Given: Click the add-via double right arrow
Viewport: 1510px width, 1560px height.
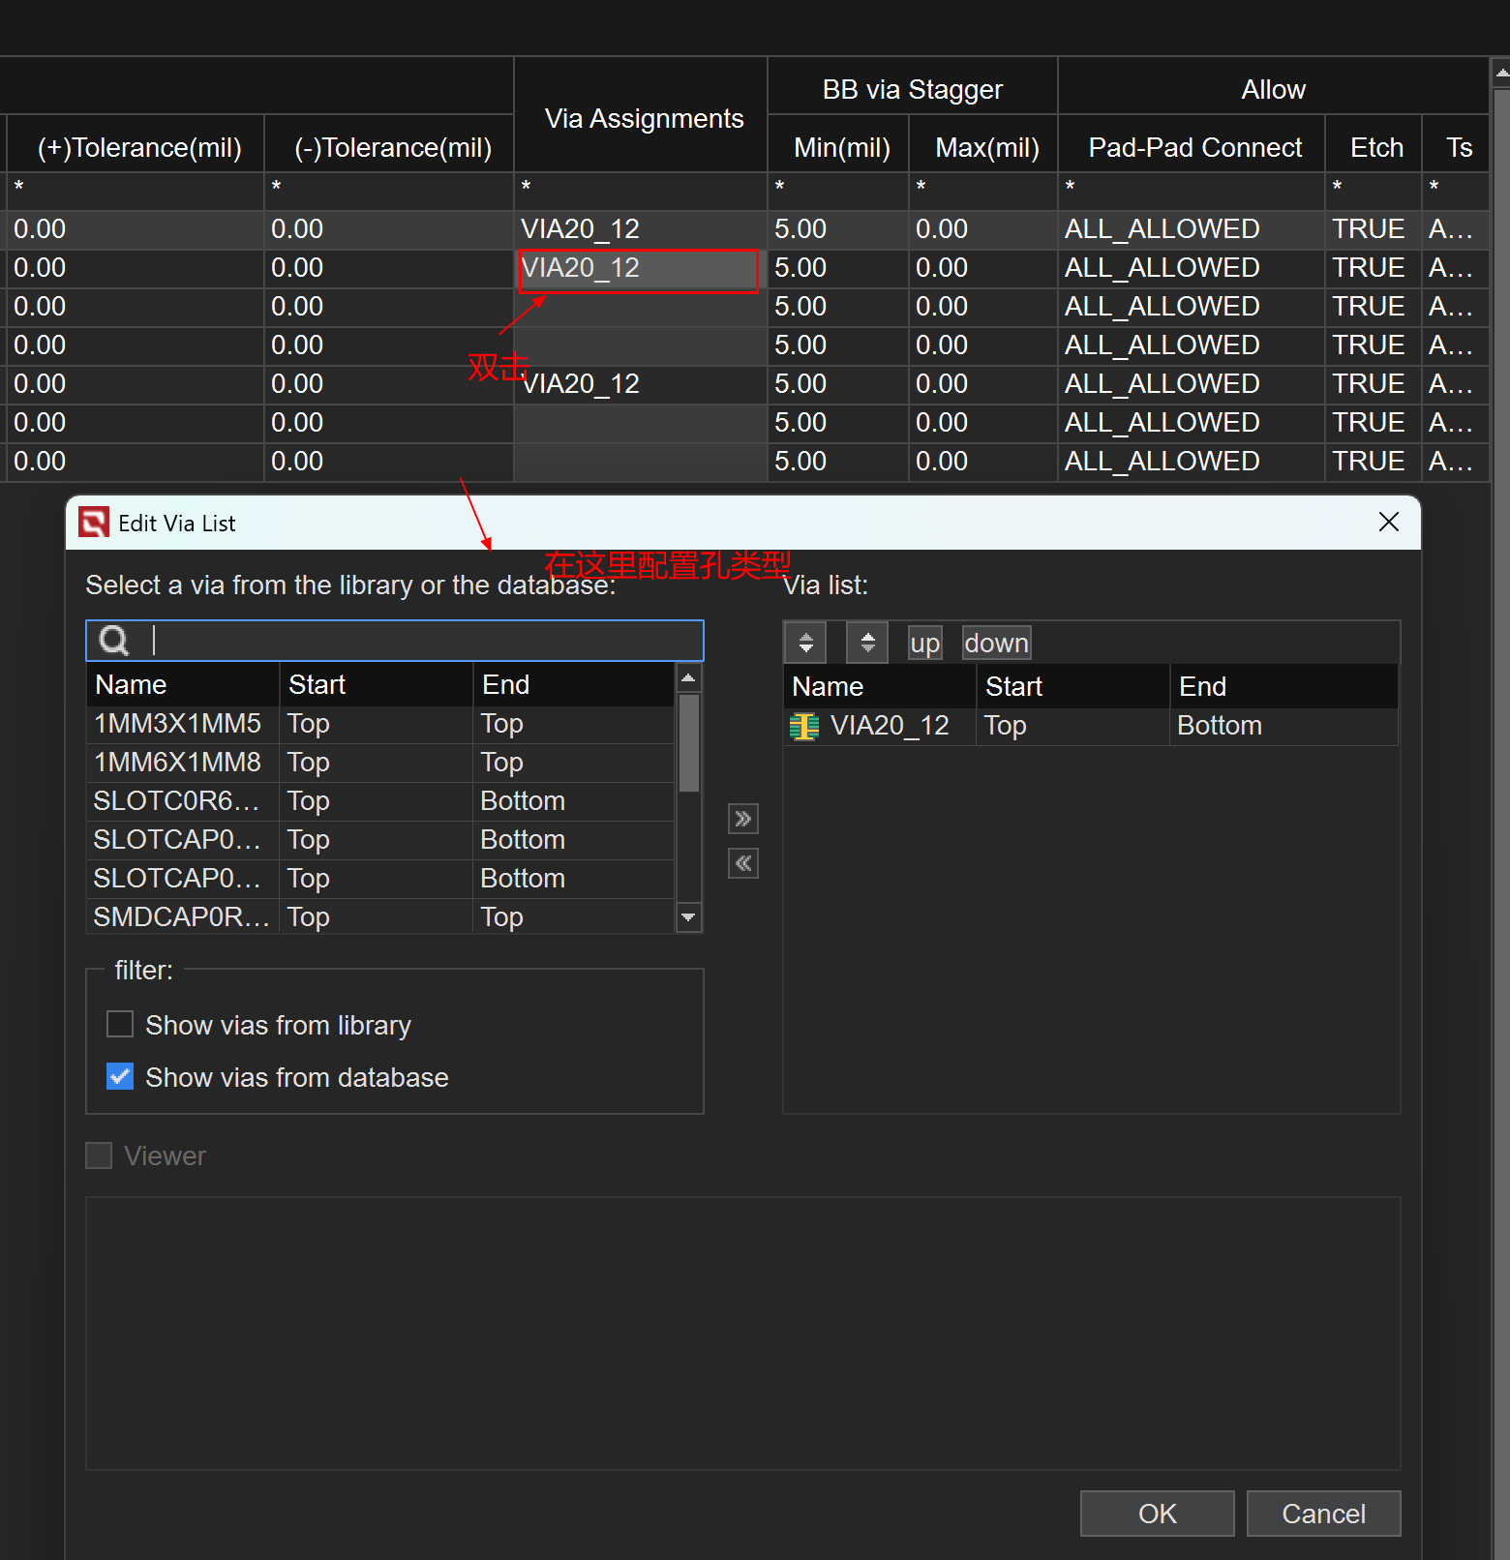Looking at the screenshot, I should (x=742, y=819).
